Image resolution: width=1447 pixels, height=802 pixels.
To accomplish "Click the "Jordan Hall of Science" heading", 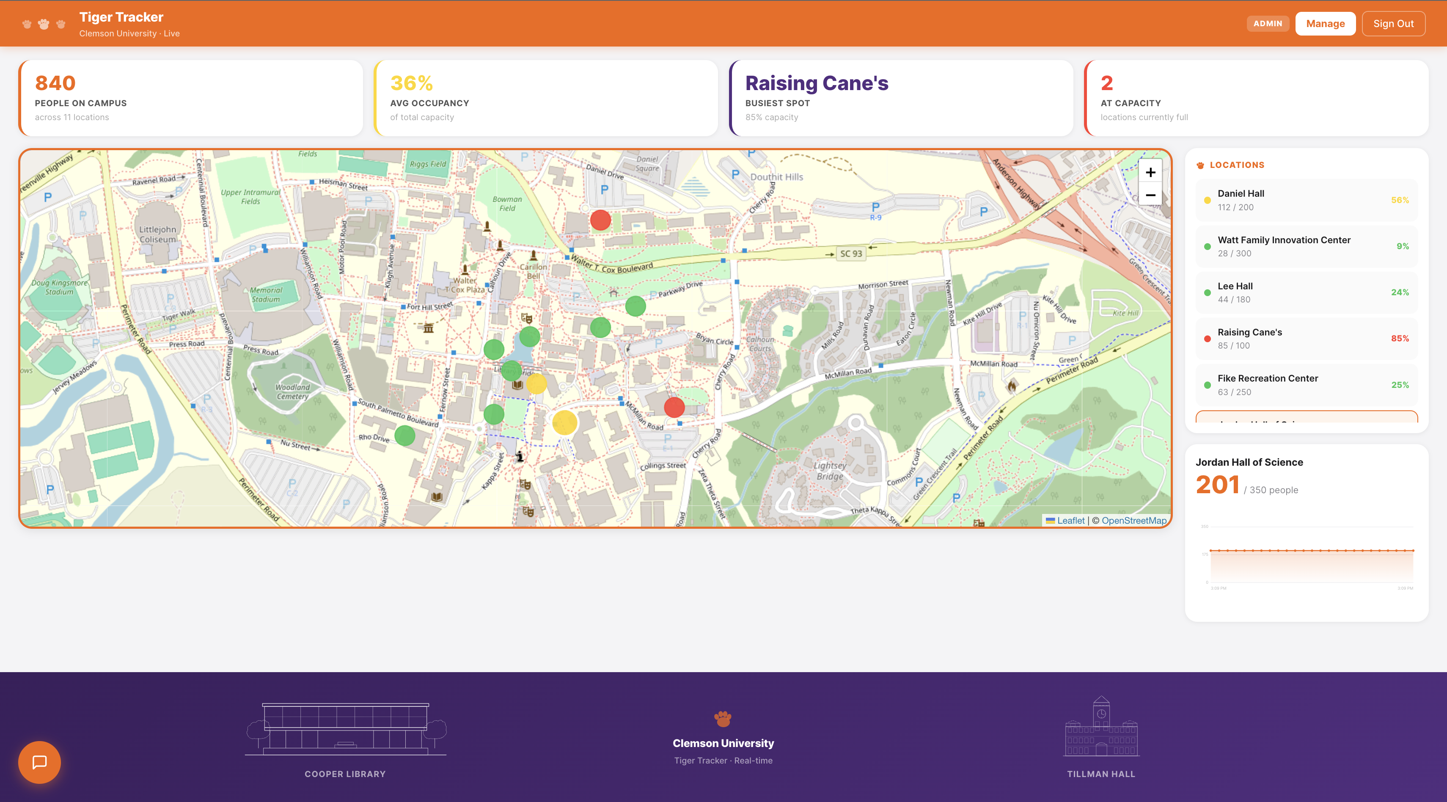I will pos(1249,462).
